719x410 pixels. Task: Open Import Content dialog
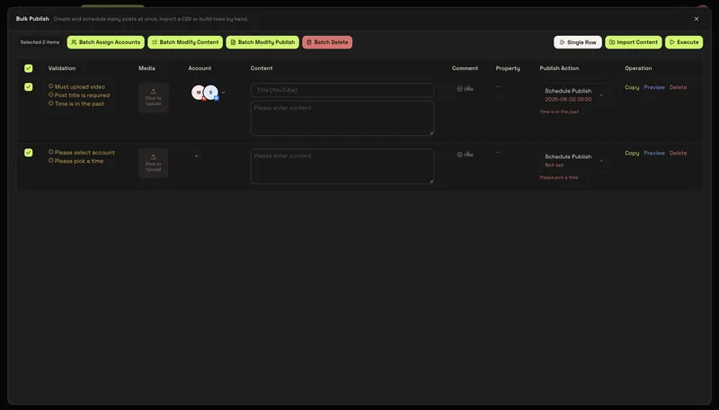[634, 42]
